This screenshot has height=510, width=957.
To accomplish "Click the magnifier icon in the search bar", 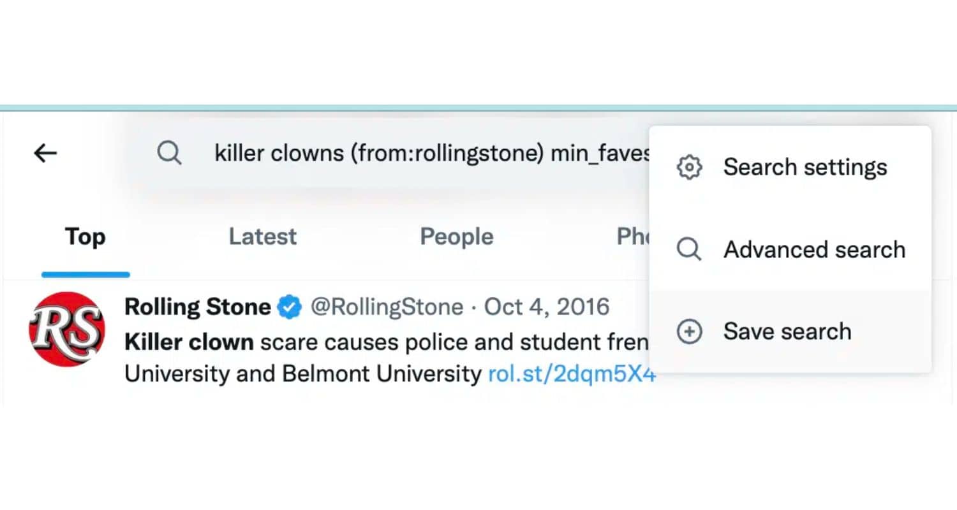I will point(169,153).
